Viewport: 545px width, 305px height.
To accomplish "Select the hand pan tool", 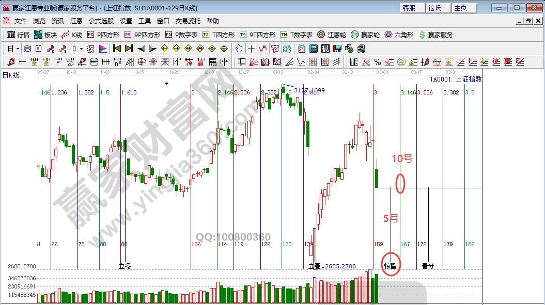I will point(239,49).
